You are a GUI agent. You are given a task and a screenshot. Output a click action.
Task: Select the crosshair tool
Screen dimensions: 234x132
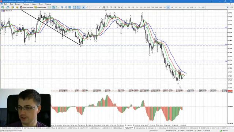(x=87, y=7)
